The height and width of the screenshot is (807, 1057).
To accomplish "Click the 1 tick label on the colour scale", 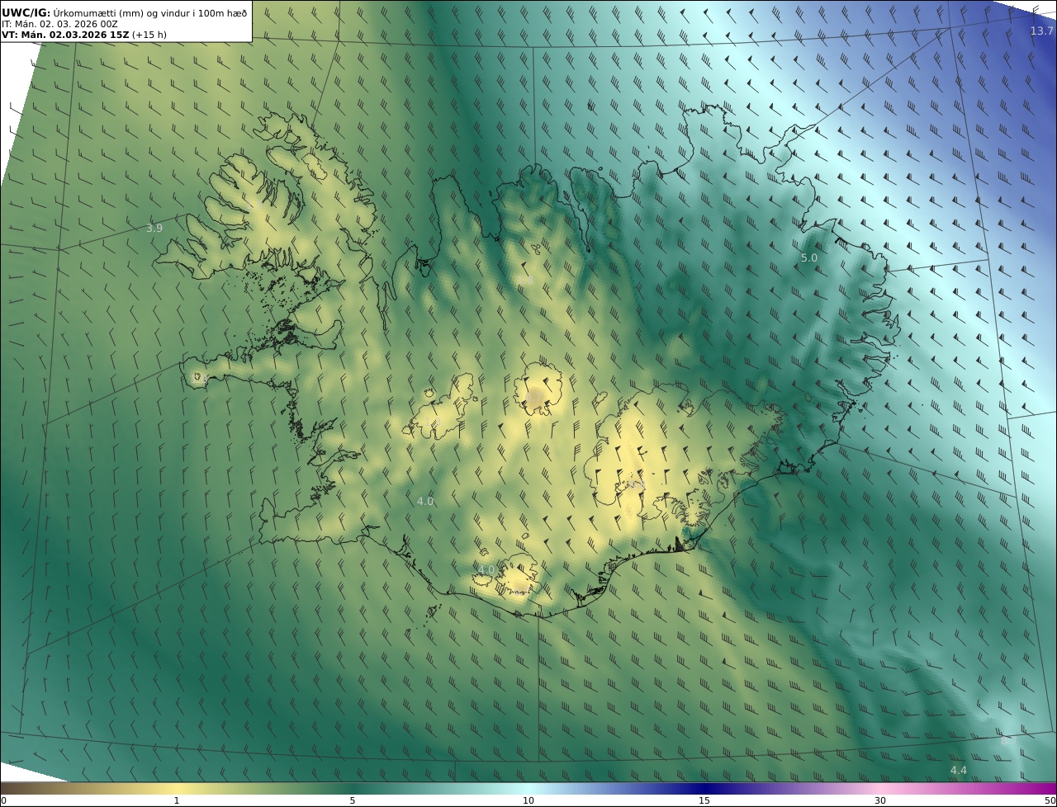I will coord(177,800).
